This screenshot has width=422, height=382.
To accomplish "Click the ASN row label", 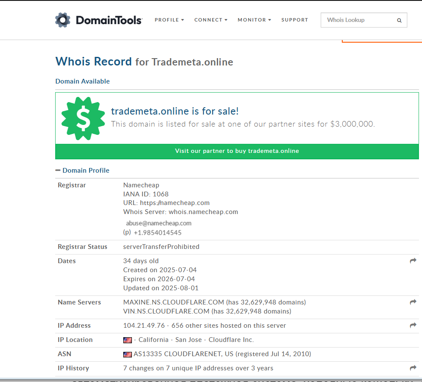I will (x=65, y=354).
